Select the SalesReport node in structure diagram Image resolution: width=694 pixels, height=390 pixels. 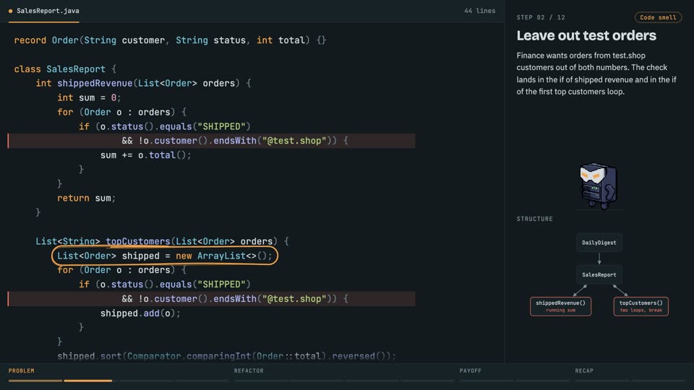[599, 274]
